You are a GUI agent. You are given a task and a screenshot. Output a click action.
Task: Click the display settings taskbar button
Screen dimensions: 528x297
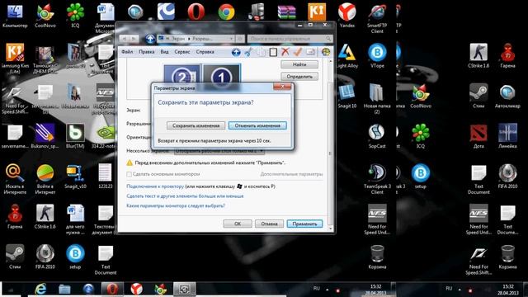tap(184, 289)
